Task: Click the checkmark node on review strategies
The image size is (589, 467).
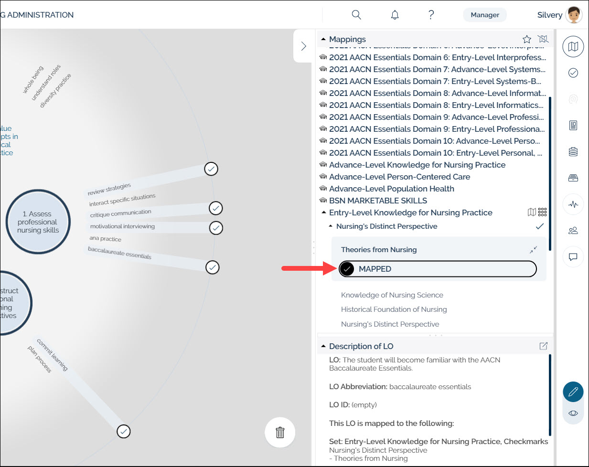Action: [211, 169]
